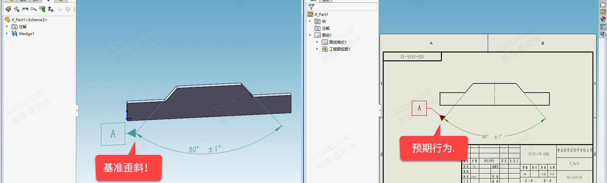Click datum A box in 3D model

[113, 134]
